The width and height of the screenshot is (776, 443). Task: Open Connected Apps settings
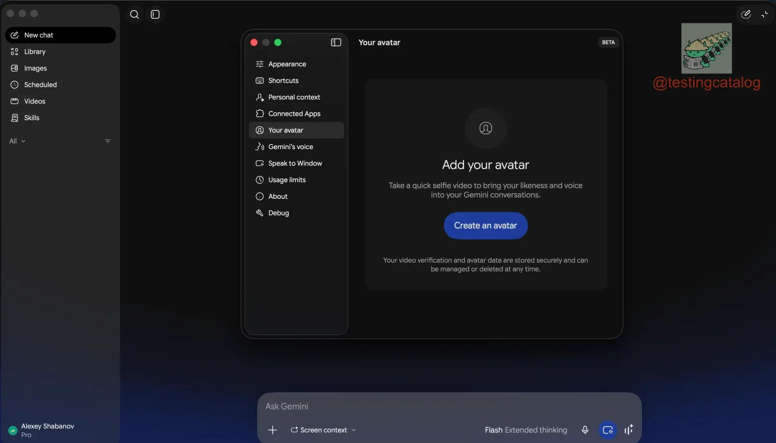296,114
